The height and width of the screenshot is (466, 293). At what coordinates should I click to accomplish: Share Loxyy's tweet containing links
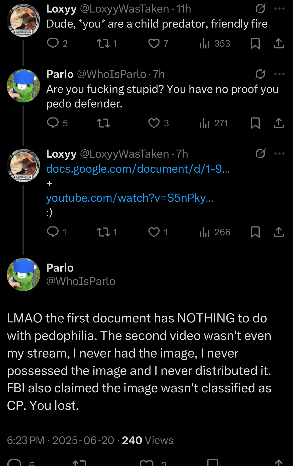click(x=278, y=232)
